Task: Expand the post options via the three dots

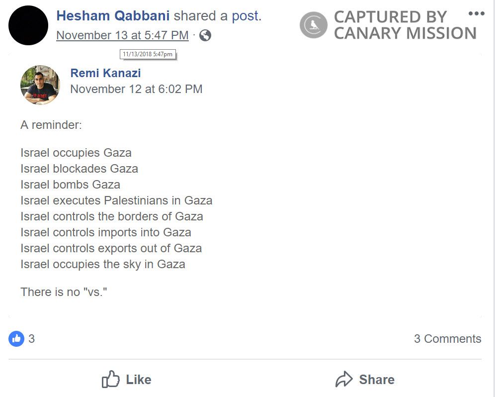Action: coord(477,13)
